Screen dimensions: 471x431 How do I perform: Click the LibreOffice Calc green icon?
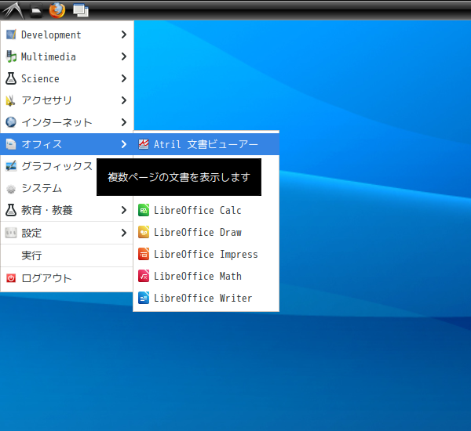[144, 210]
